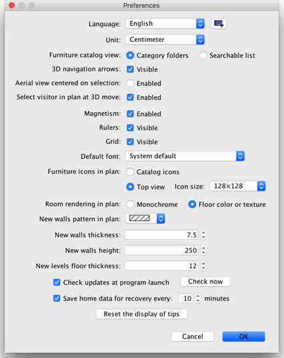The height and width of the screenshot is (358, 284).
Task: Choose Catalog icons radio option
Action: tap(130, 172)
